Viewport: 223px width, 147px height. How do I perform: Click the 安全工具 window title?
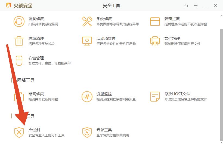point(112,5)
